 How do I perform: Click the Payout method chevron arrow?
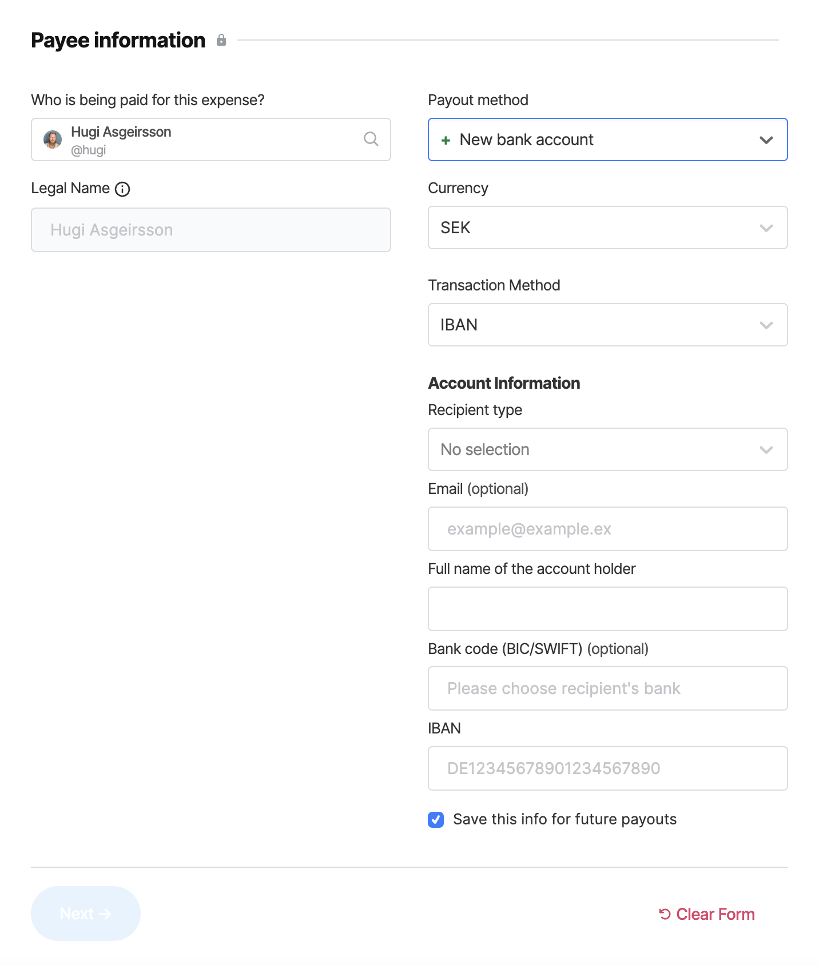(x=766, y=140)
